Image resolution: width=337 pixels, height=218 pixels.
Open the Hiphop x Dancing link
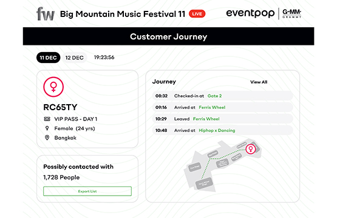[217, 130]
